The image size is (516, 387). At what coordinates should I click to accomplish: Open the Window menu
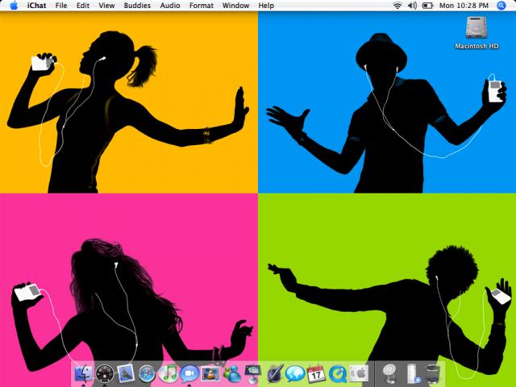click(x=235, y=6)
